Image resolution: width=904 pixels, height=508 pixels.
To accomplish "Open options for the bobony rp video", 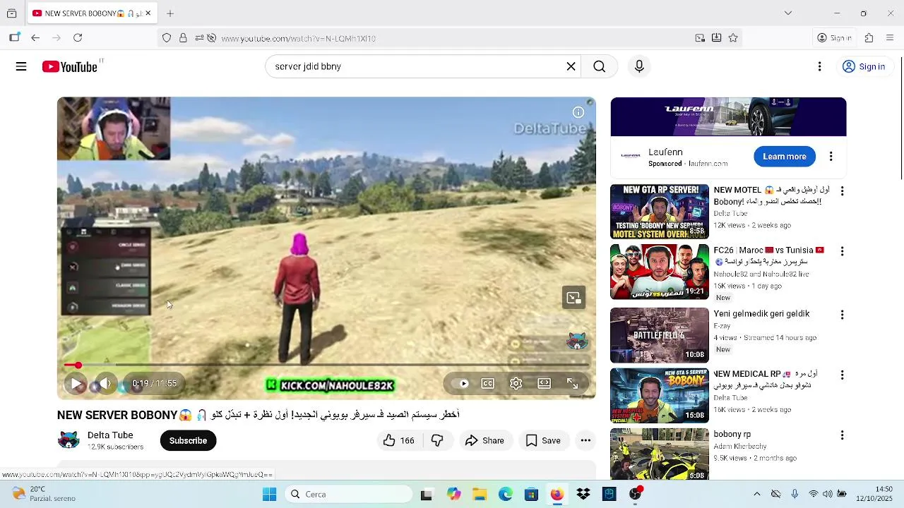I will (842, 435).
